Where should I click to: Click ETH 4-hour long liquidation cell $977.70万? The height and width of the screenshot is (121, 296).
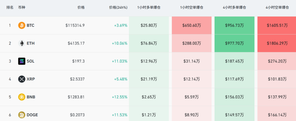point(234,43)
